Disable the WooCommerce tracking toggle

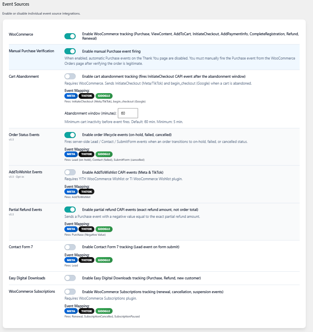click(70, 36)
